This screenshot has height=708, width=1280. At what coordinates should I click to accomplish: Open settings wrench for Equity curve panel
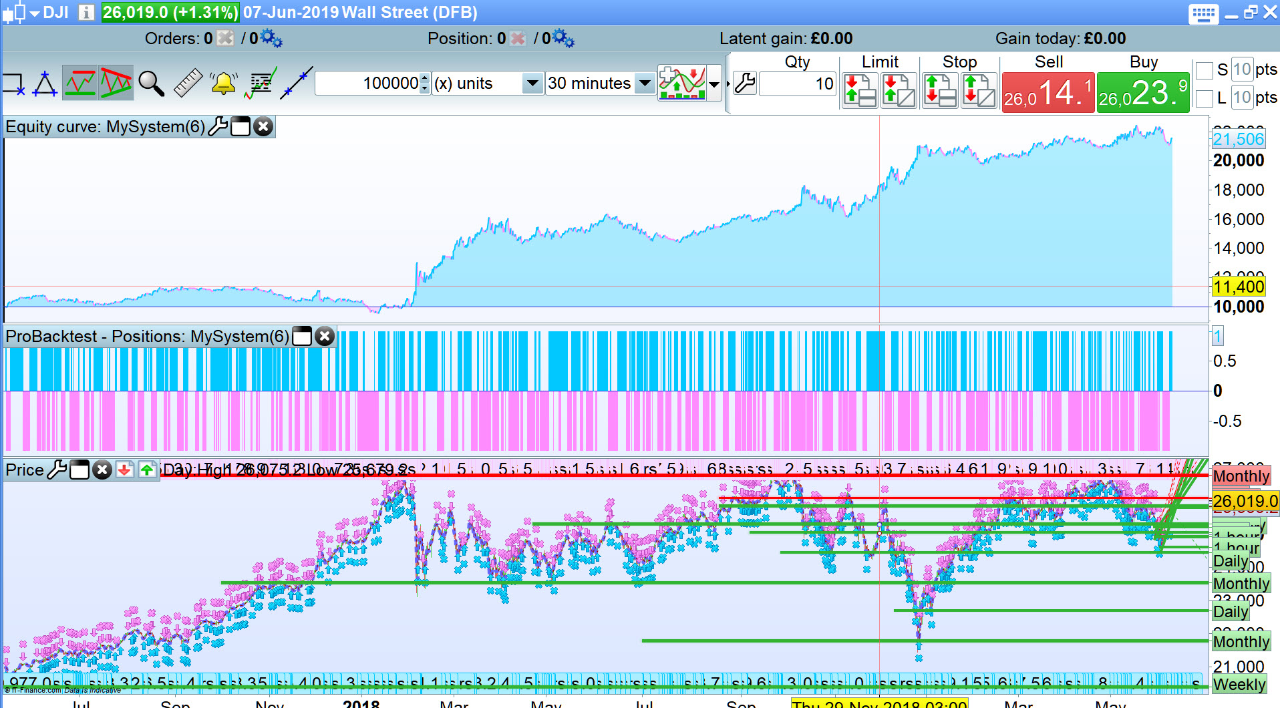click(x=218, y=126)
